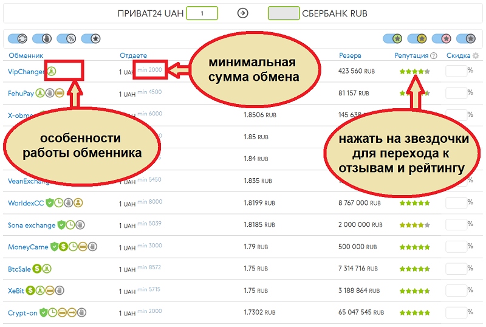This screenshot has width=486, height=327.
Task: Sort by the Скидка column header
Action: click(x=459, y=55)
